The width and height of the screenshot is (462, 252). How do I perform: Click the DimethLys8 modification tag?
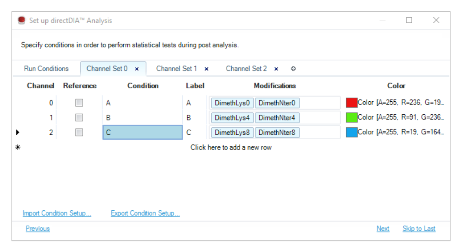click(232, 132)
